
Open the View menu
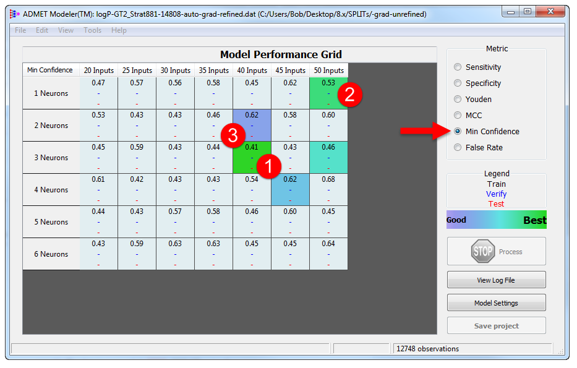pos(66,30)
